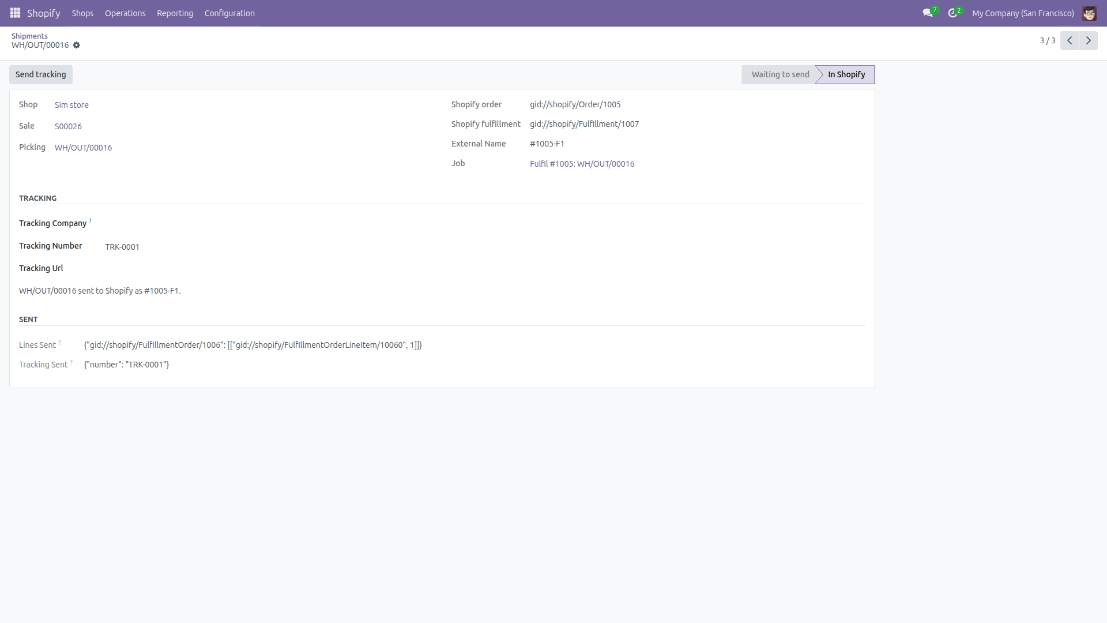
Task: Go back to Shipments breadcrumb
Action: point(29,36)
